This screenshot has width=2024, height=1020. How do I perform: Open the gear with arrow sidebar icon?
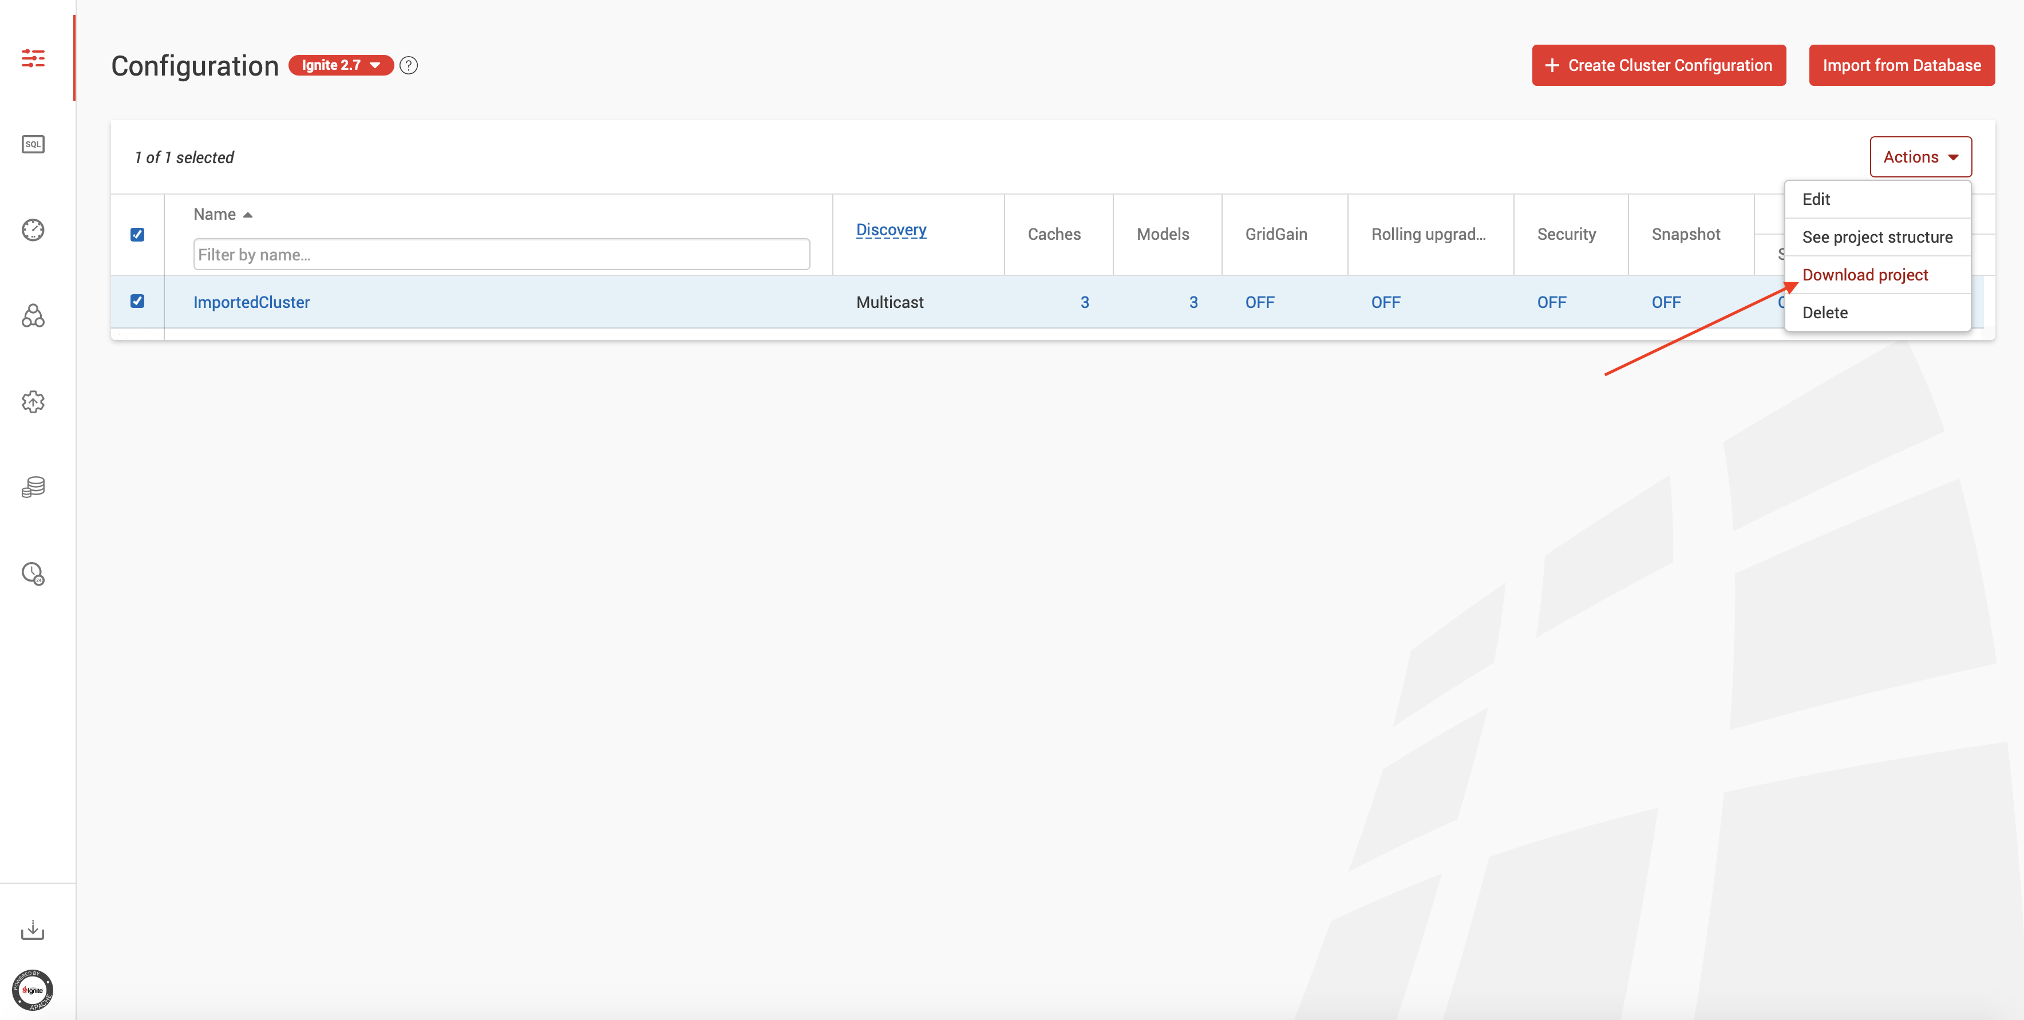(33, 402)
